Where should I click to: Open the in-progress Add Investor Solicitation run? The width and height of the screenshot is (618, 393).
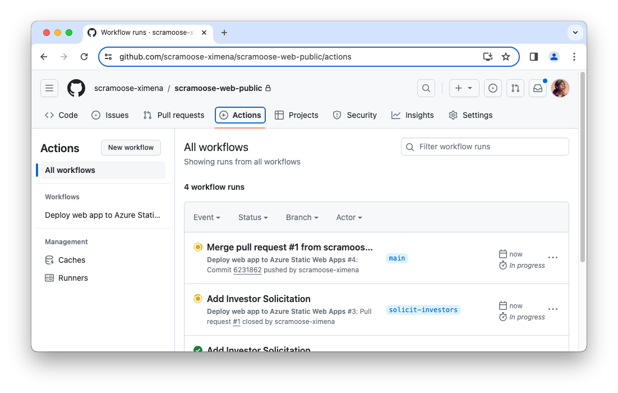coord(259,299)
